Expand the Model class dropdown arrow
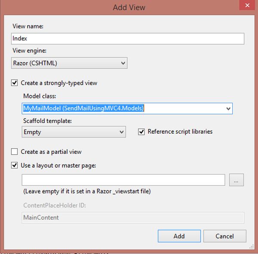 (228, 109)
